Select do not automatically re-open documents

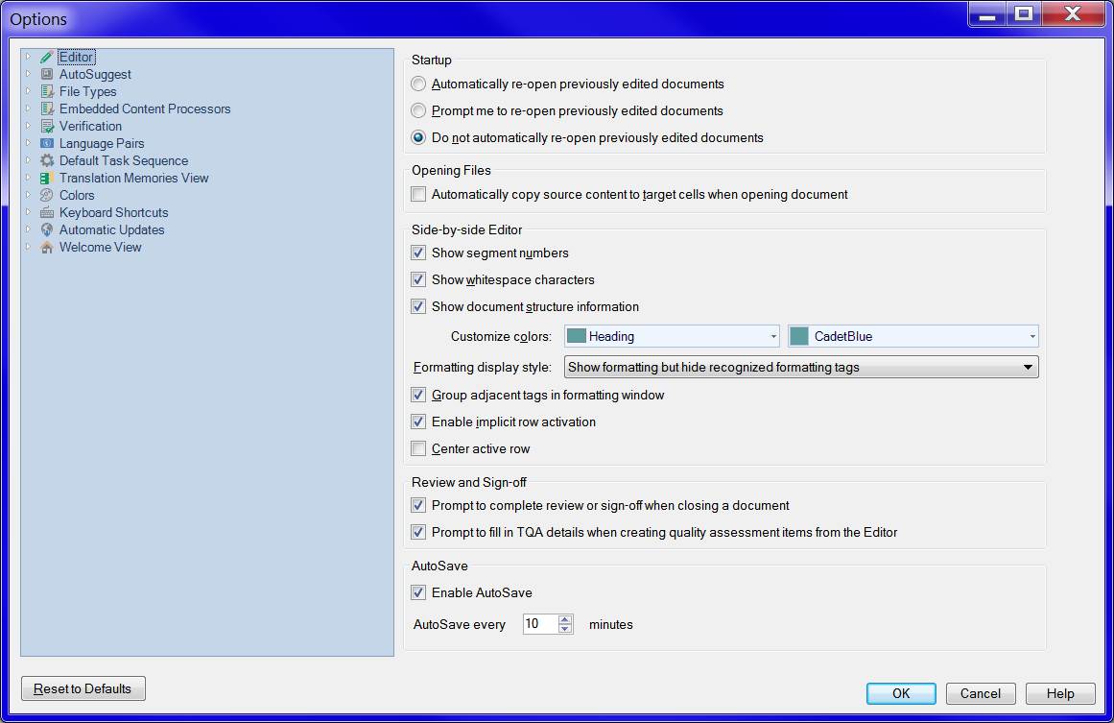point(418,138)
